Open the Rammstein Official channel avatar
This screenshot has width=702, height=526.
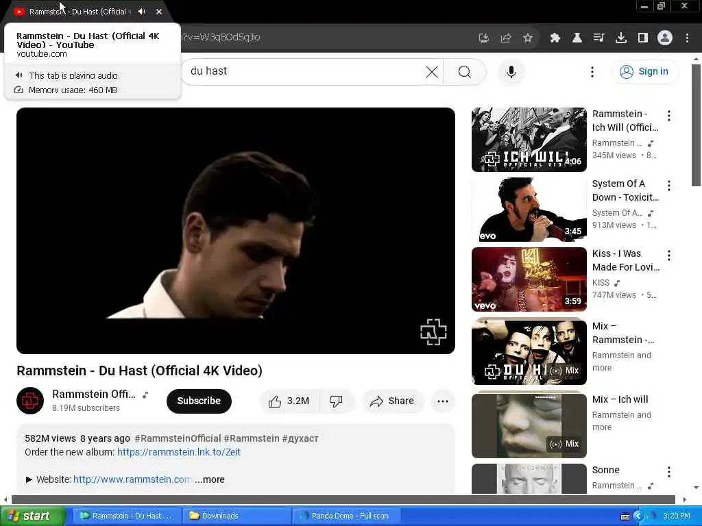pos(30,400)
